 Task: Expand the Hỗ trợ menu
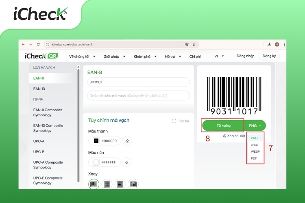click(173, 56)
